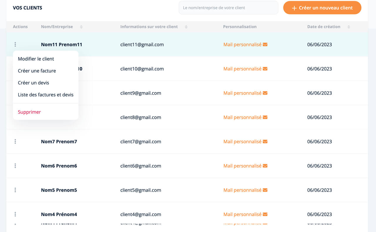376x232 pixels.
Task: Open Mail personnalisé link for client10
Action: pos(242,69)
